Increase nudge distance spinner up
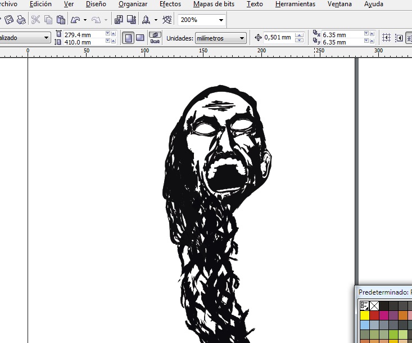This screenshot has height=343, width=412. tap(299, 35)
